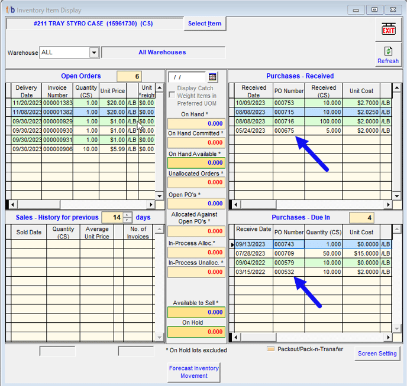Viewport: 407px width, 386px height.
Task: Click the Select Item button
Action: click(x=205, y=24)
